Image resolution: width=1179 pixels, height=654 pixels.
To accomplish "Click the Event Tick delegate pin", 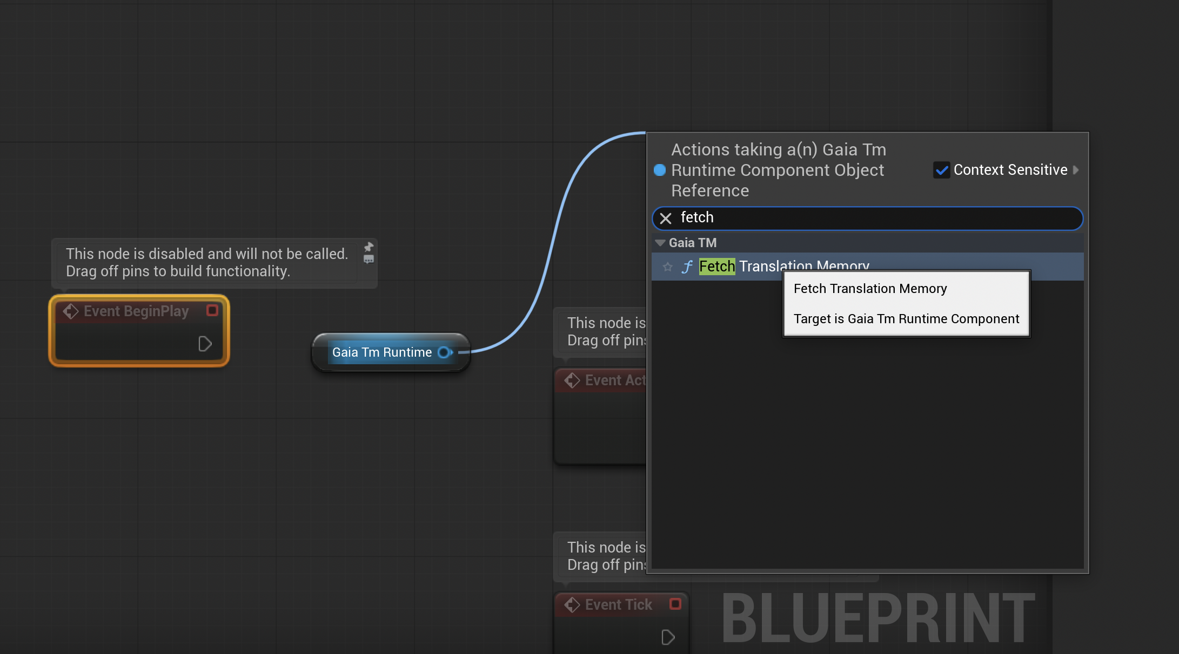I will [675, 604].
